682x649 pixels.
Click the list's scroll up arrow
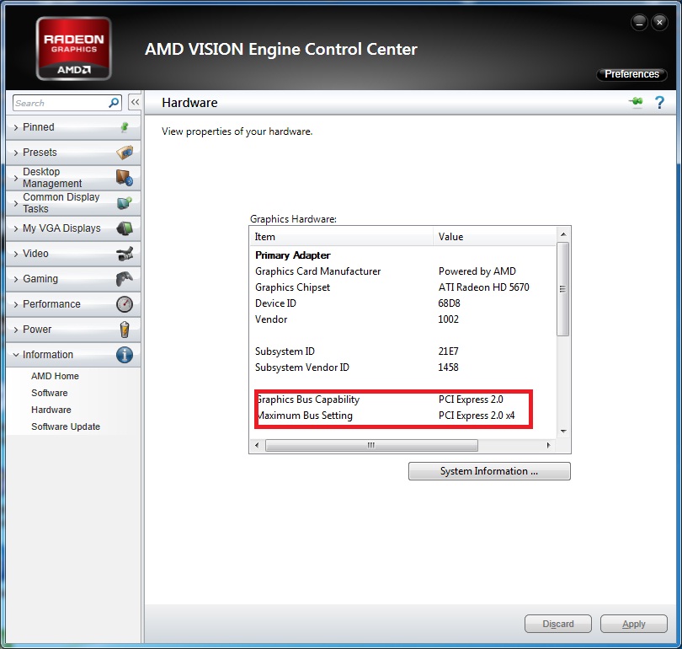pos(563,234)
